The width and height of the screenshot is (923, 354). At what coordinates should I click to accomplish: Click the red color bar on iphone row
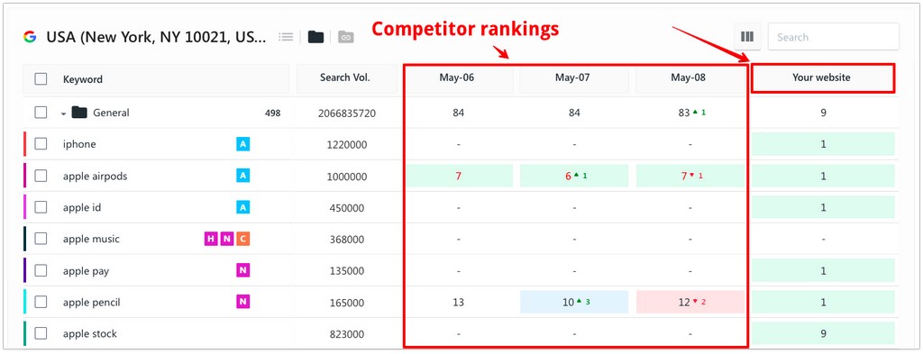[x=24, y=144]
